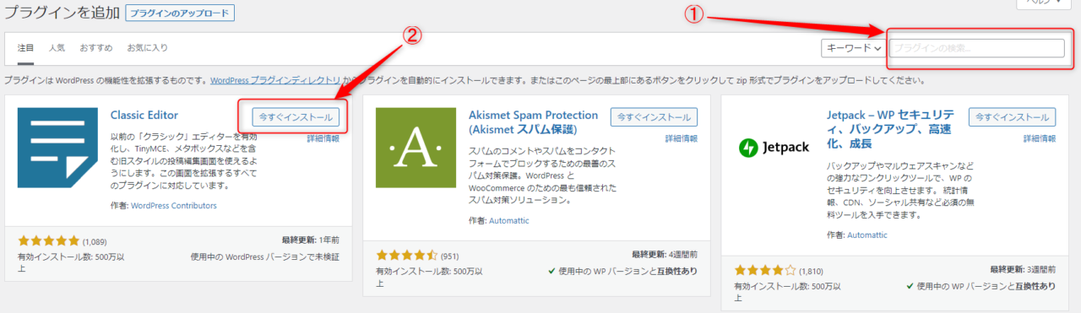Image resolution: width=1081 pixels, height=313 pixels.
Task: Install Classic Editor with 今すぐインストール
Action: 296,117
